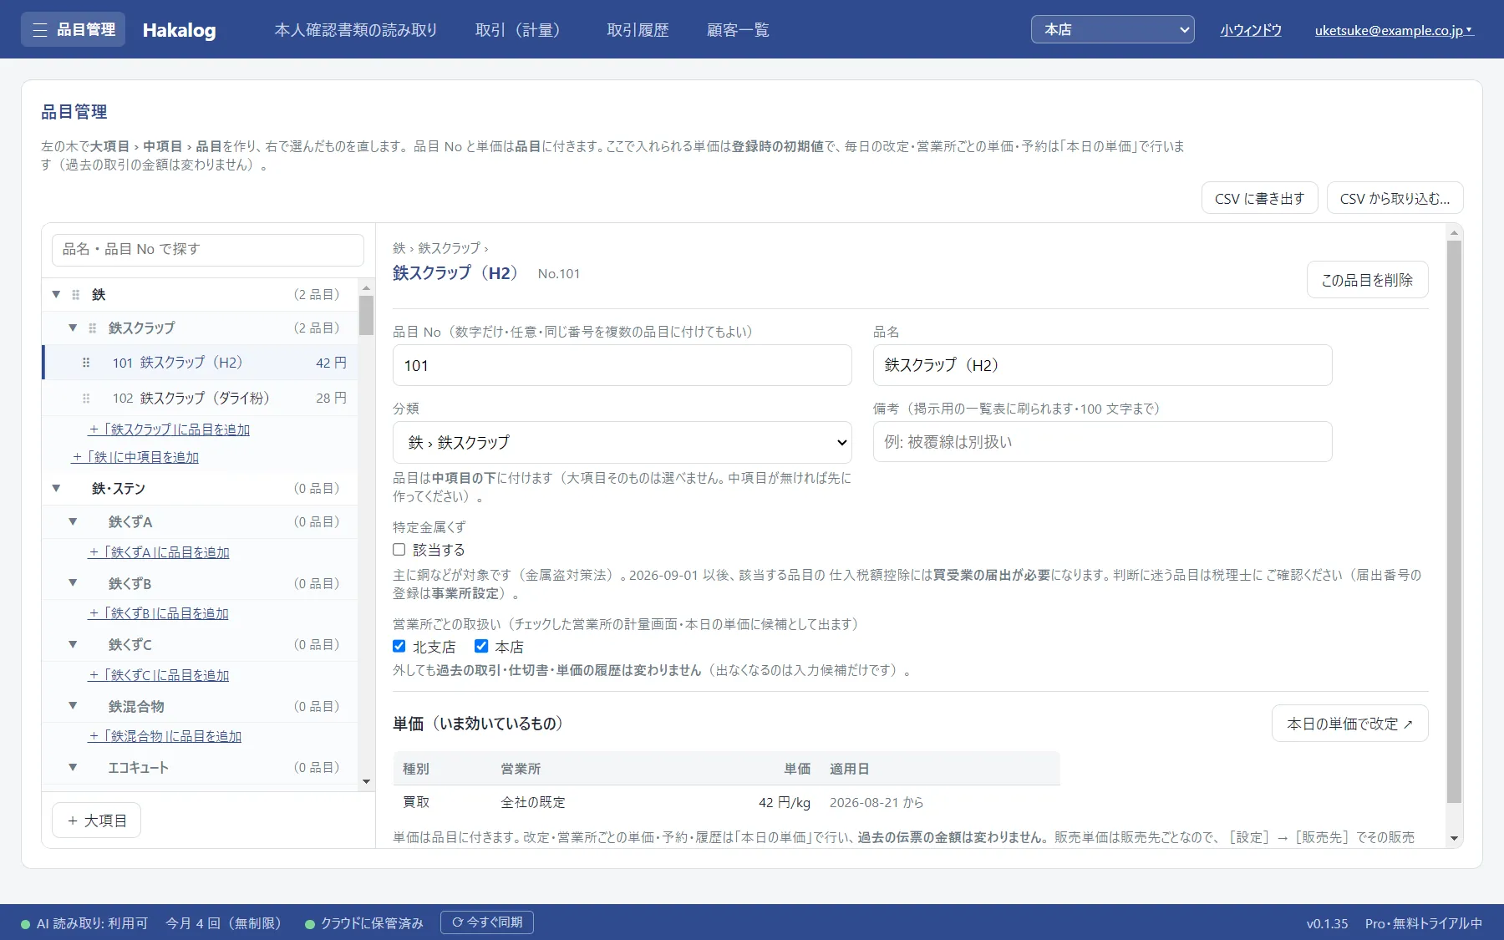Add a new 大項目 category
The height and width of the screenshot is (940, 1504).
click(x=96, y=821)
